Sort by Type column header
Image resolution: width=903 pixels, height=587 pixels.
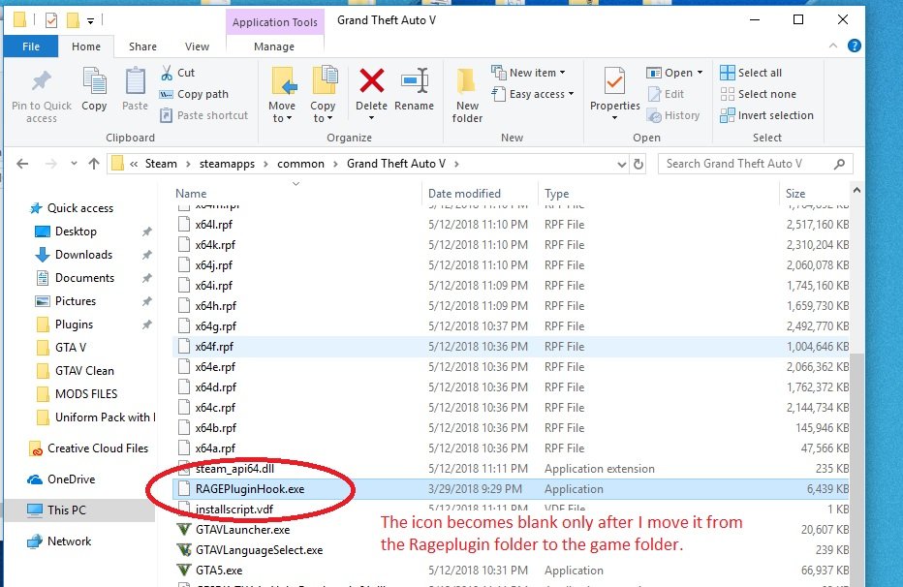tap(556, 194)
